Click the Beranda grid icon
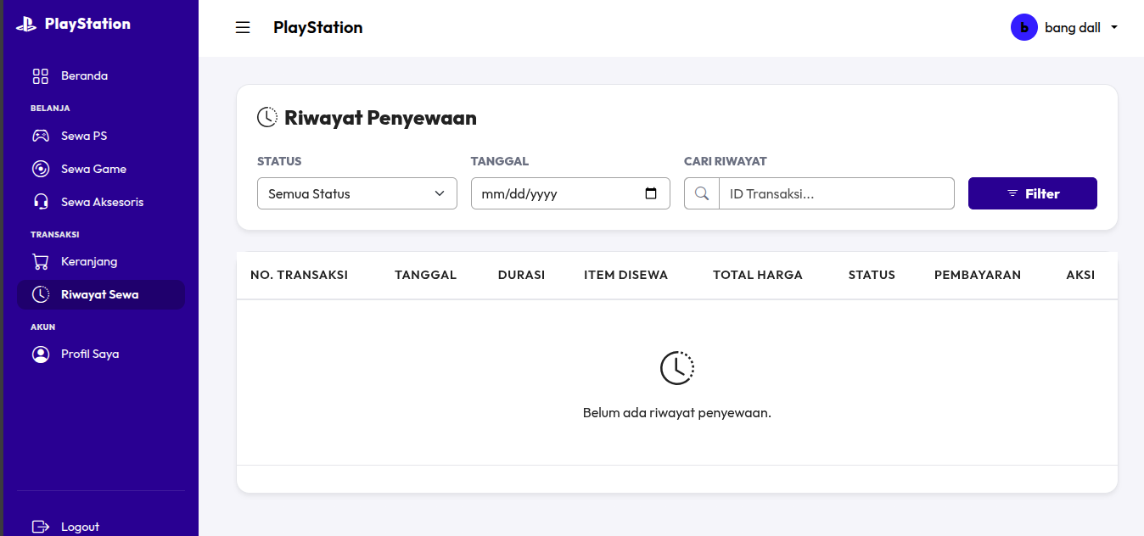The image size is (1144, 536). 41,76
